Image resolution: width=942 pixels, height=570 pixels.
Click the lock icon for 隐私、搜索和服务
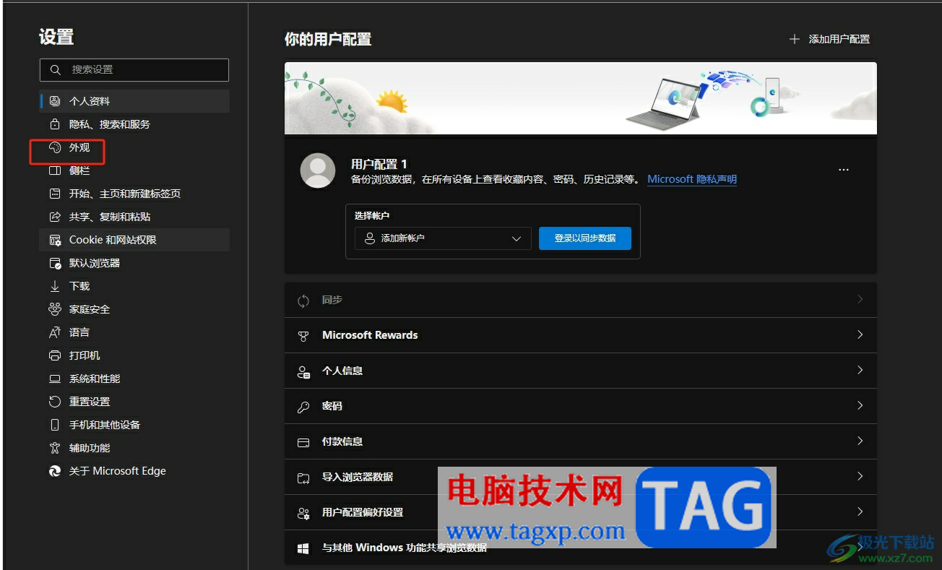pyautogui.click(x=55, y=124)
